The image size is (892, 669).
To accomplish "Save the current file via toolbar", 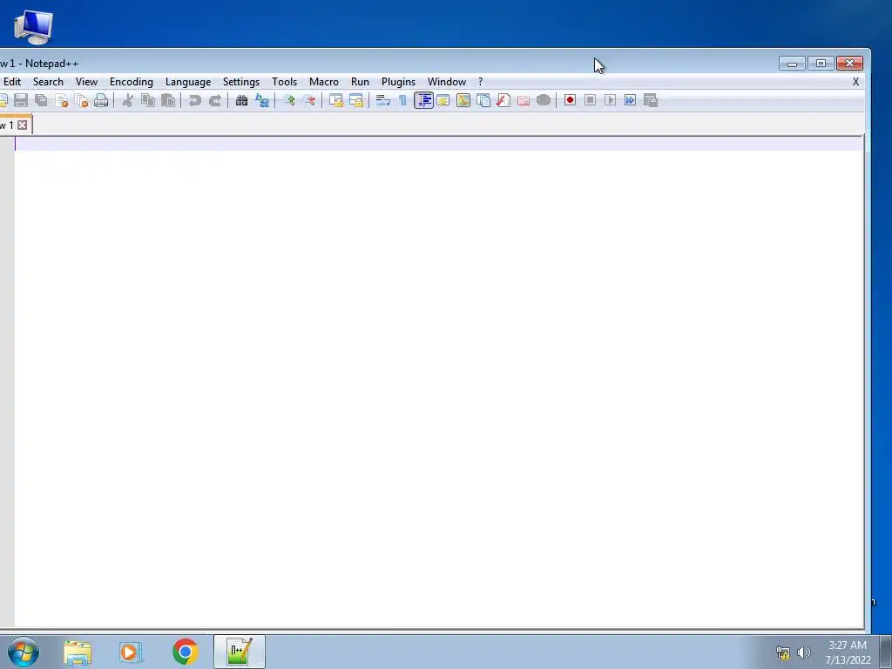I will tap(21, 101).
